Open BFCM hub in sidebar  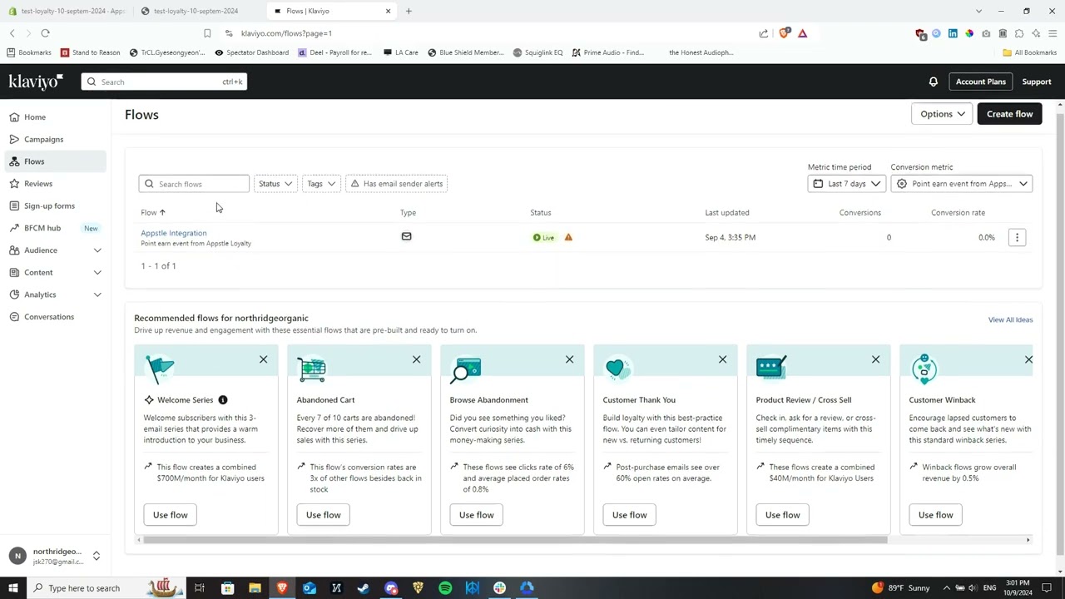pos(54,228)
